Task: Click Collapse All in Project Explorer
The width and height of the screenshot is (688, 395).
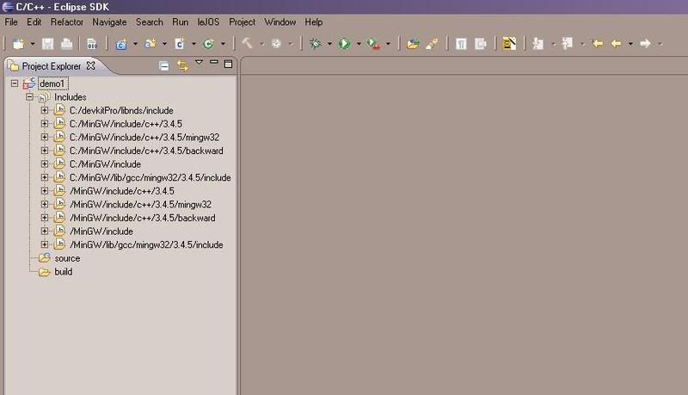Action: pos(163,66)
